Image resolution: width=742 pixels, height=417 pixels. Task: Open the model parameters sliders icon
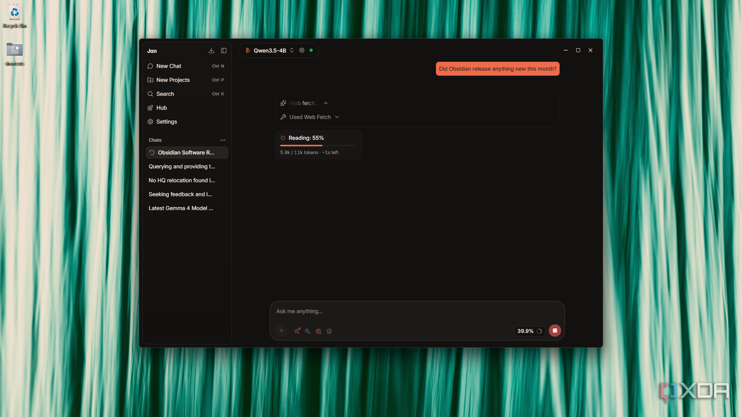297,331
